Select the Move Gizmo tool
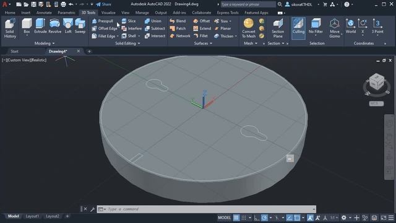The height and width of the screenshot is (223, 396). tap(335, 28)
